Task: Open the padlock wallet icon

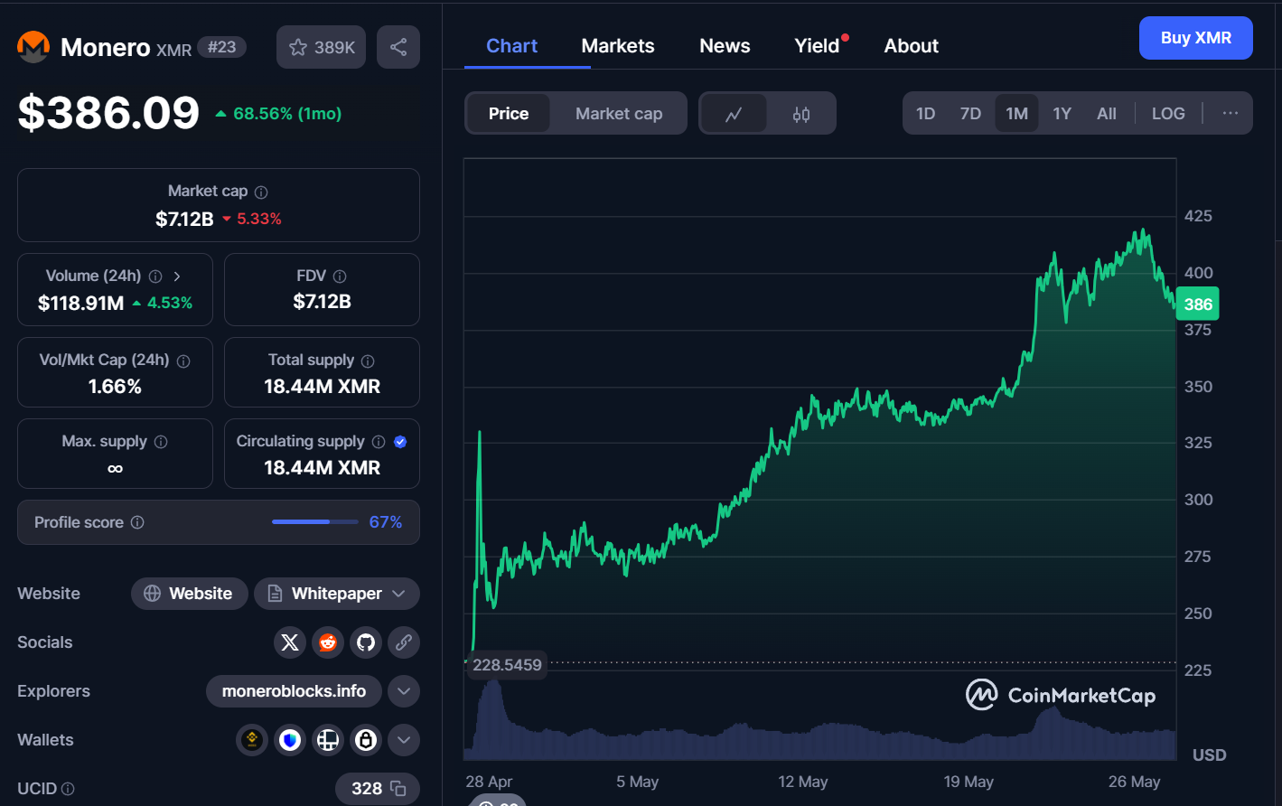Action: click(x=366, y=740)
